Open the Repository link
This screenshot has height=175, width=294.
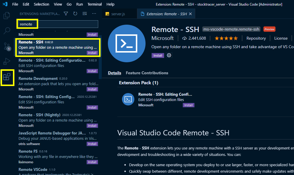256,38
